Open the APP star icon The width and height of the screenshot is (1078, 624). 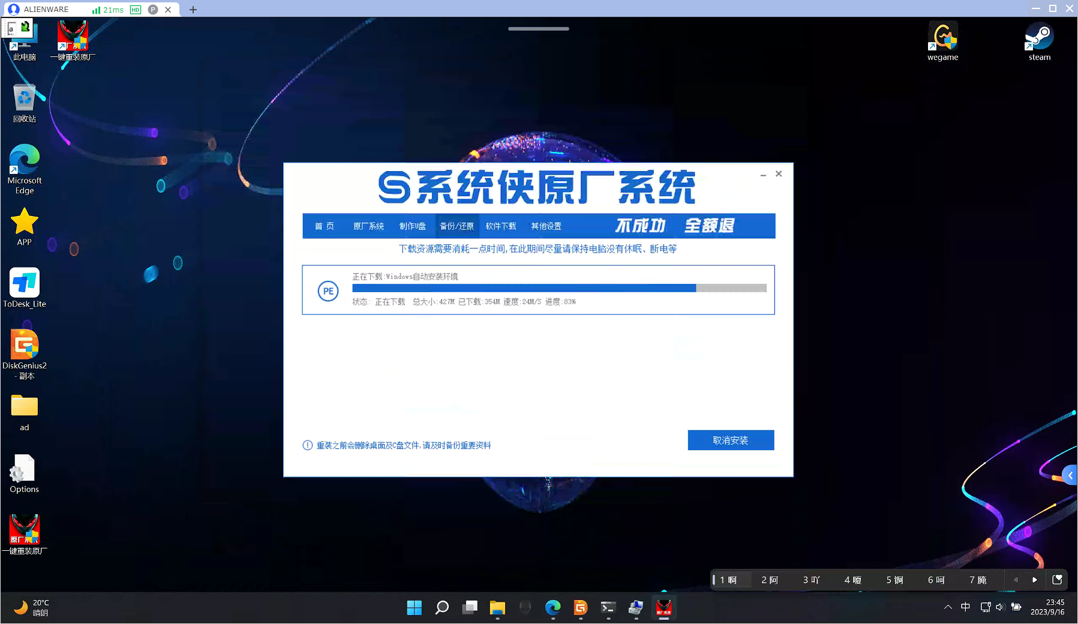point(24,227)
